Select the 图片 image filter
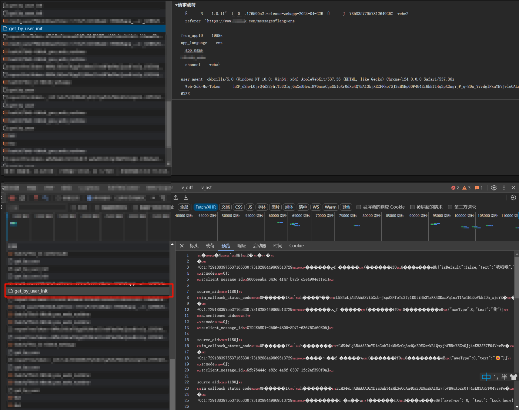The width and height of the screenshot is (519, 410). [x=276, y=207]
